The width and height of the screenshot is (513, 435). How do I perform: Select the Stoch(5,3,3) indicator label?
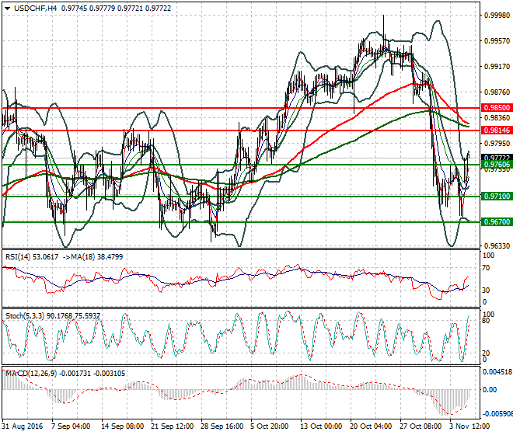[25, 316]
